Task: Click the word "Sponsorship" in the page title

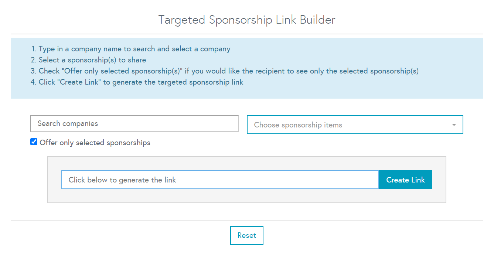Action: coord(241,20)
